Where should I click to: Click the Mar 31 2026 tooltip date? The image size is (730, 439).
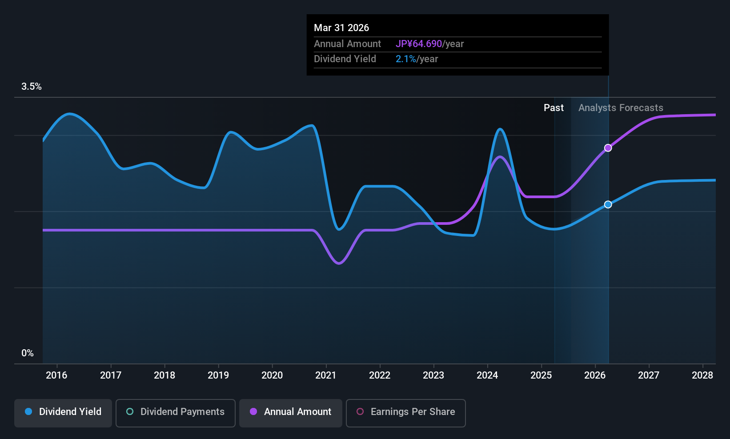tap(341, 28)
